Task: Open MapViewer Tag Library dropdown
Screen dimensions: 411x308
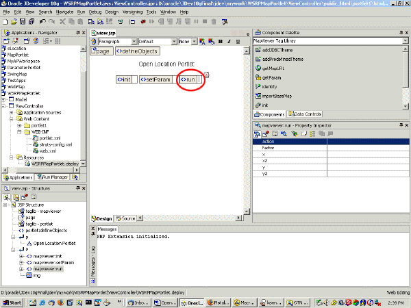Action: tap(406, 41)
